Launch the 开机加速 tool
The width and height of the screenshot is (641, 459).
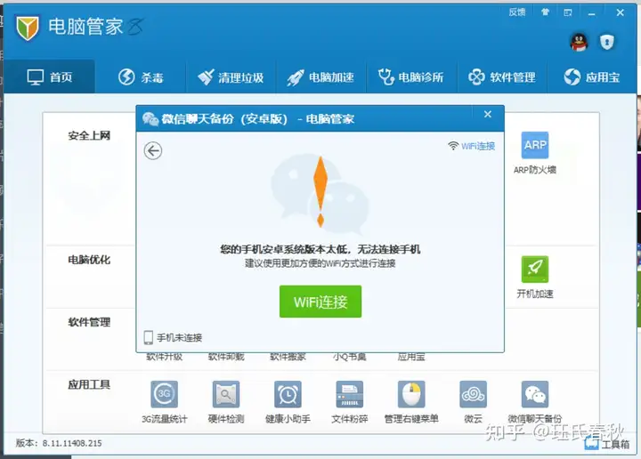point(535,278)
